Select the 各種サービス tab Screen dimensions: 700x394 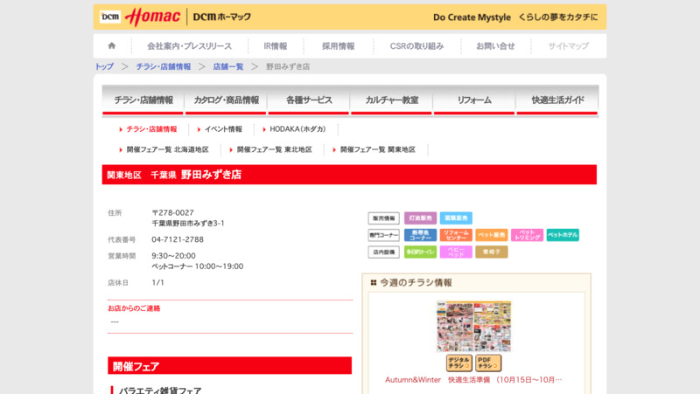click(x=309, y=100)
